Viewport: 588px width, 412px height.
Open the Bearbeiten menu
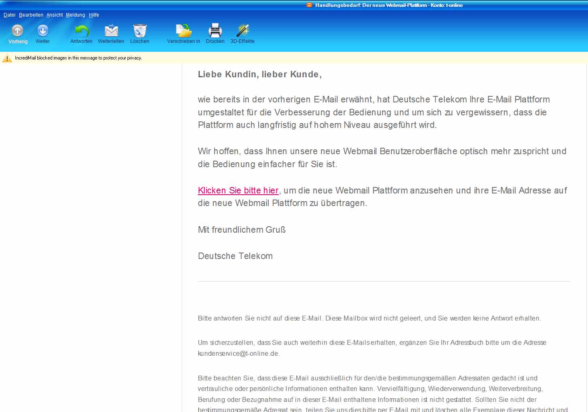[31, 15]
